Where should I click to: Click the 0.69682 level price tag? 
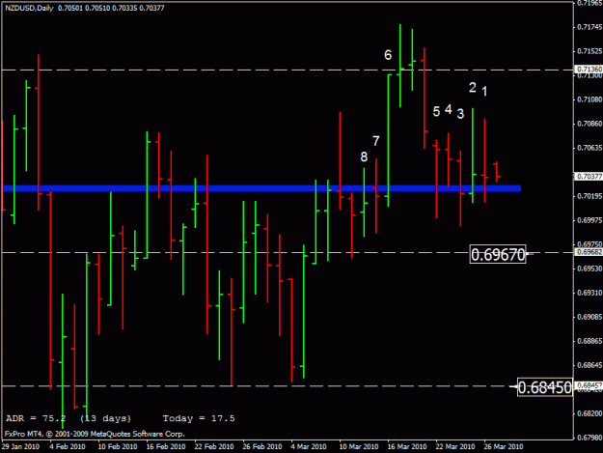pyautogui.click(x=589, y=252)
